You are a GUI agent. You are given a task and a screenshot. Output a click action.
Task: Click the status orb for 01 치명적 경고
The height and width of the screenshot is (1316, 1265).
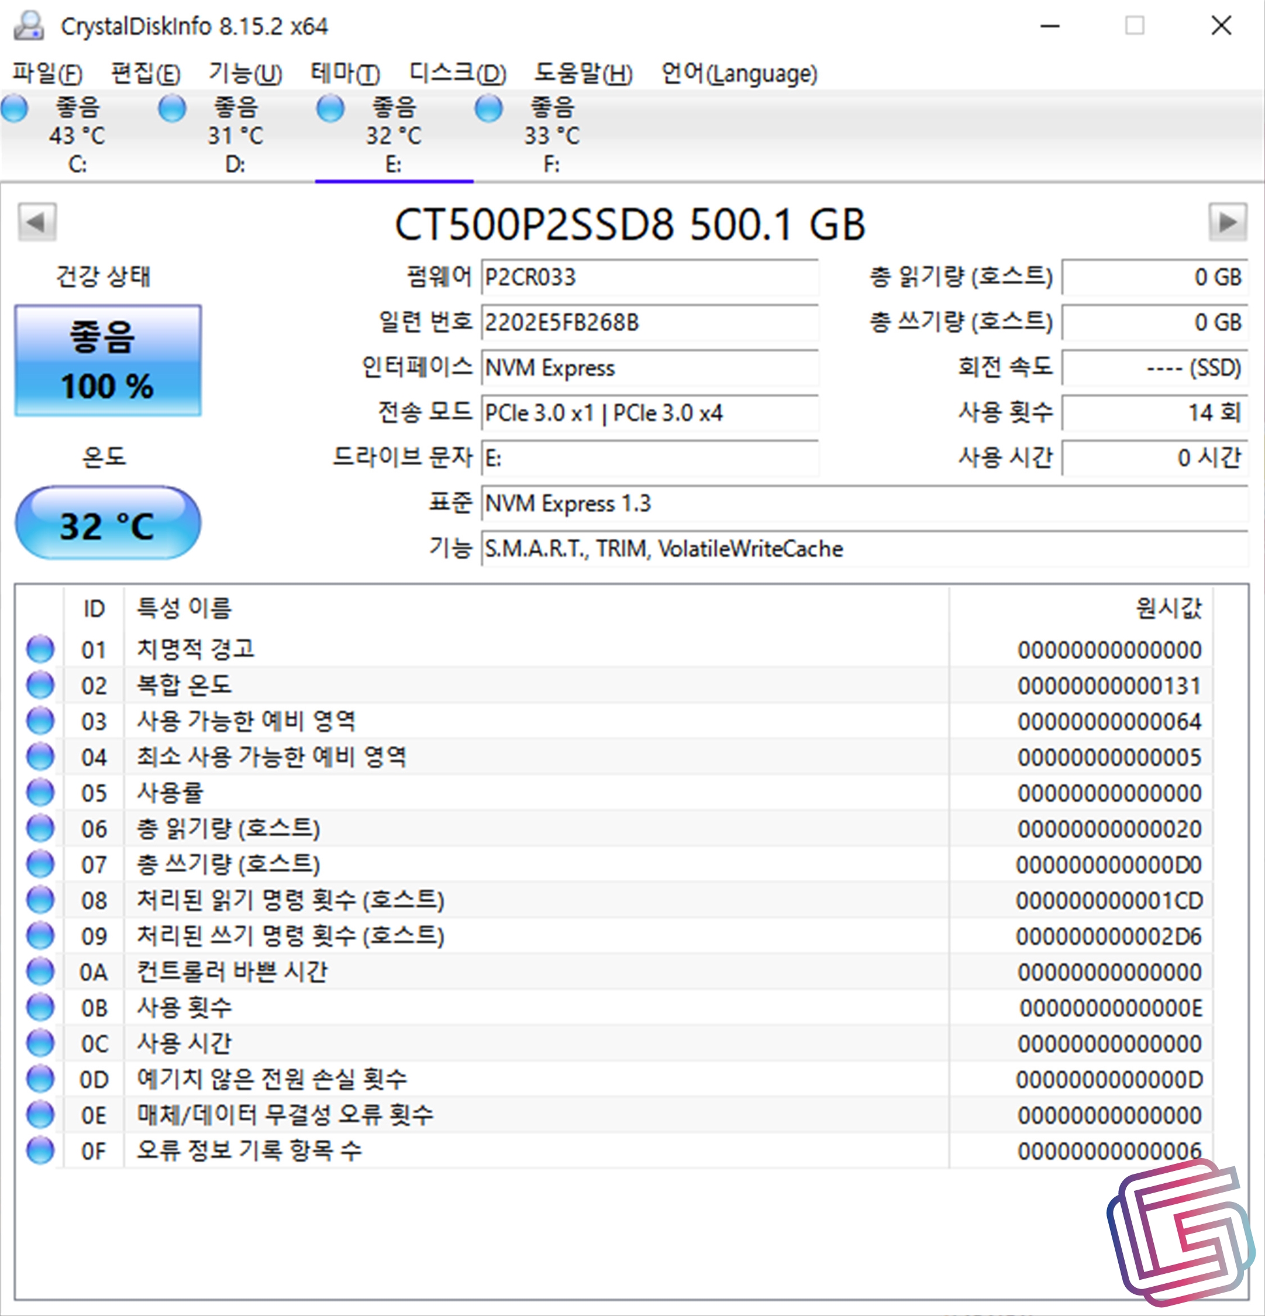pos(40,649)
